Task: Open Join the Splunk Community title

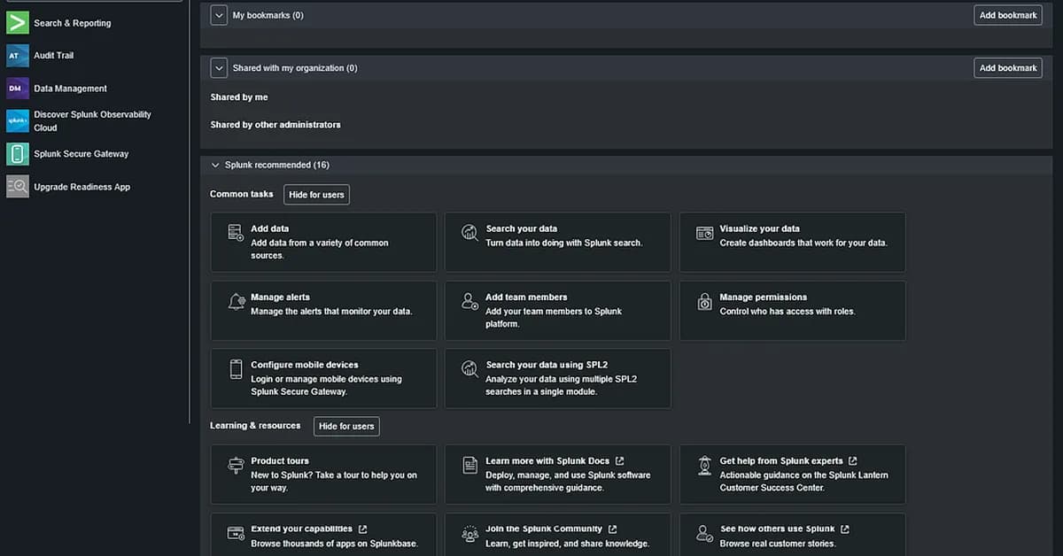Action: coord(544,529)
